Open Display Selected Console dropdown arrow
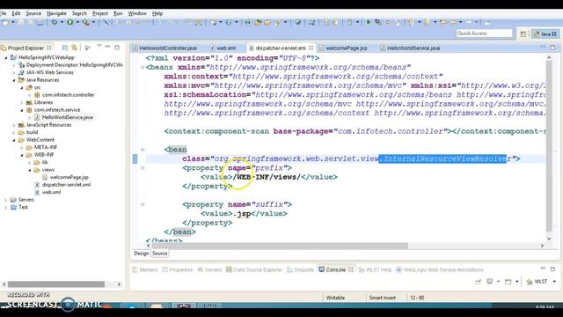The height and width of the screenshot is (317, 563). click(499, 282)
